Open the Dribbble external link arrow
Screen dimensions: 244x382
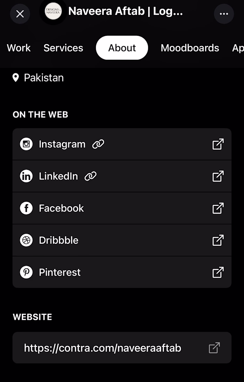[x=218, y=240]
